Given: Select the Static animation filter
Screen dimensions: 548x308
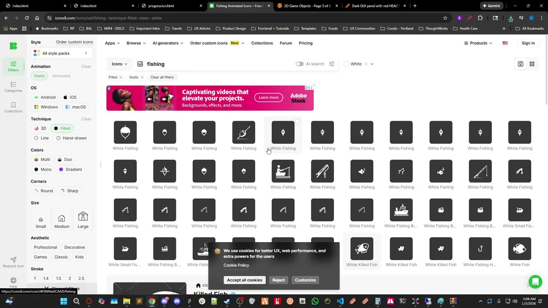Looking at the screenshot, I should (x=39, y=76).
